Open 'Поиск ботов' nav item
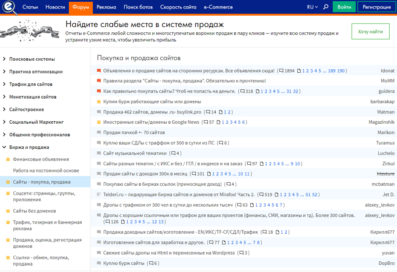 tap(138, 7)
